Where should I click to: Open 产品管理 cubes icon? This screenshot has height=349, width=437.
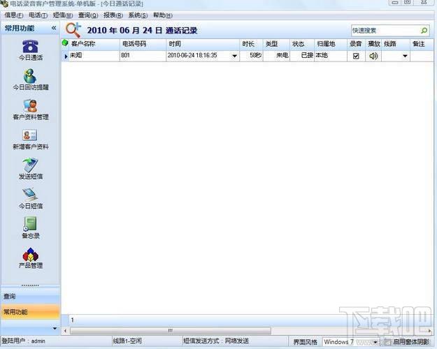pyautogui.click(x=30, y=254)
